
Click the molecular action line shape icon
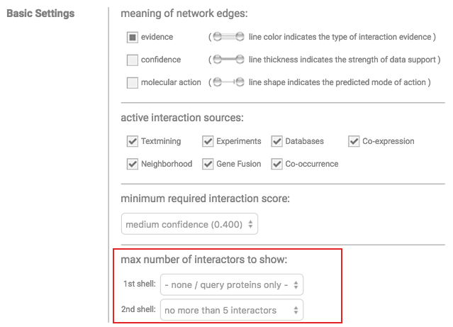pos(228,82)
